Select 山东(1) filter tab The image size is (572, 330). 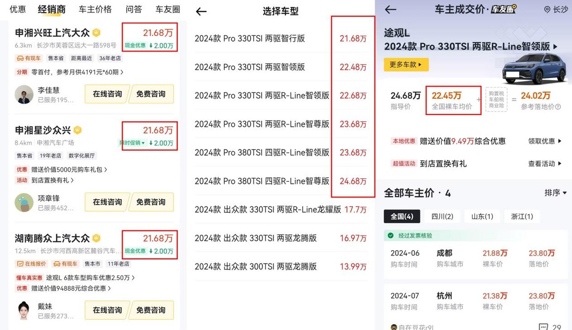(x=482, y=216)
